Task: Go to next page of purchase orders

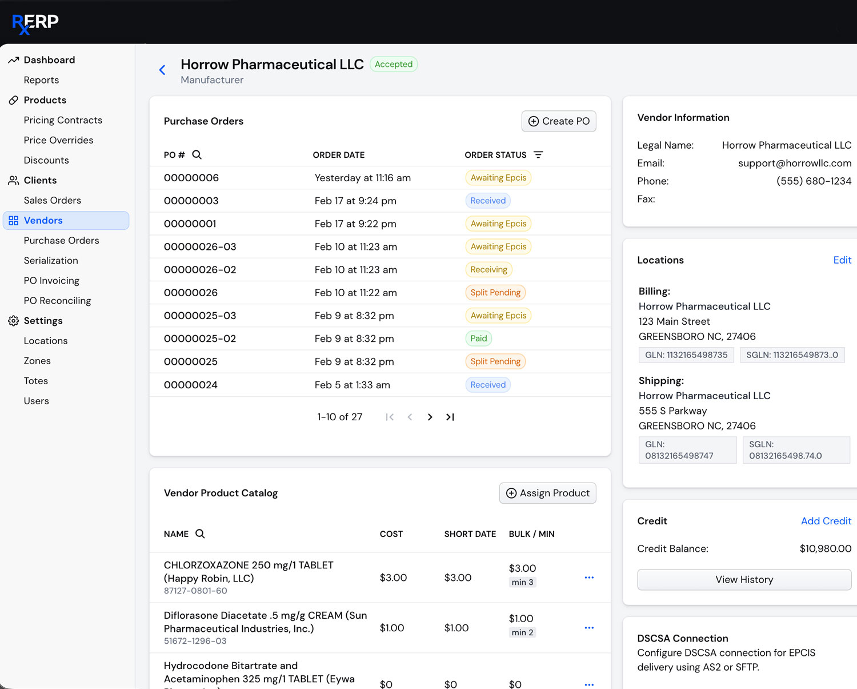Action: tap(430, 417)
